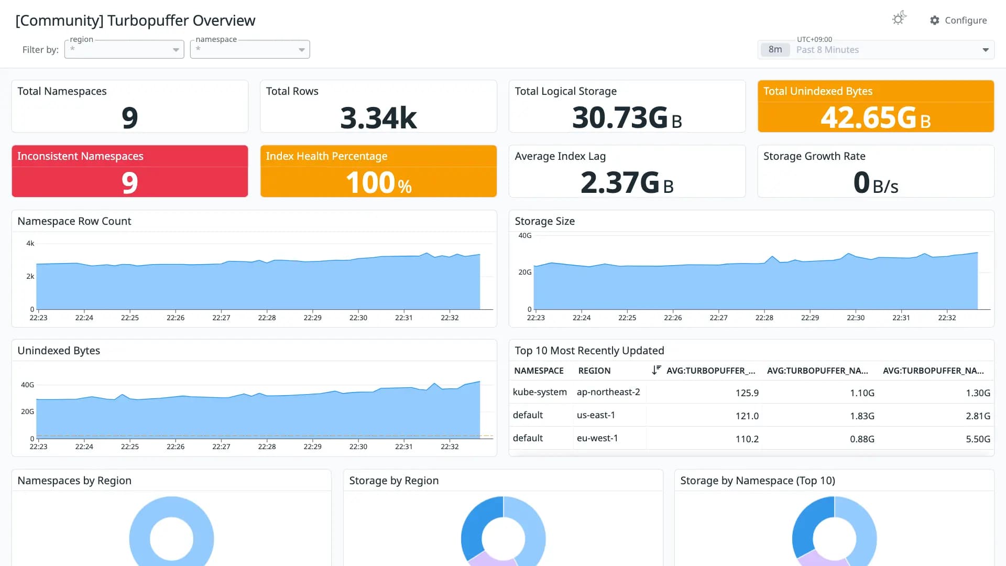Select the kube-system namespace row cell
Screen dimensions: 1006x566
pyautogui.click(x=540, y=392)
